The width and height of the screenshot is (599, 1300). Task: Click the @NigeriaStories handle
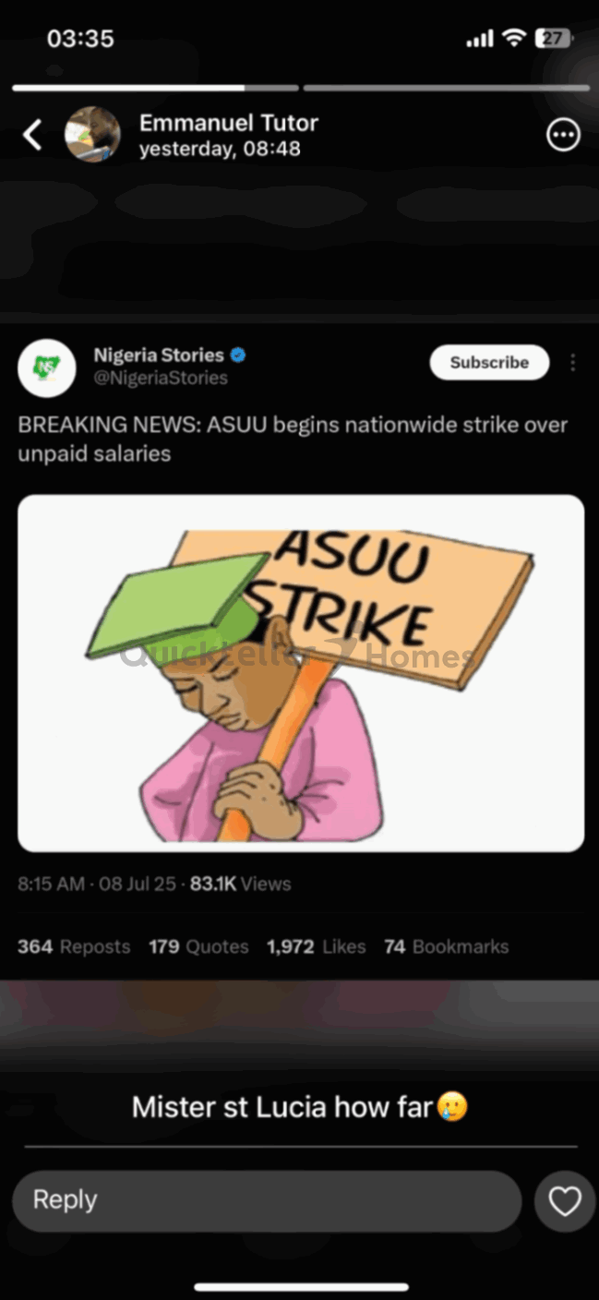(x=161, y=378)
